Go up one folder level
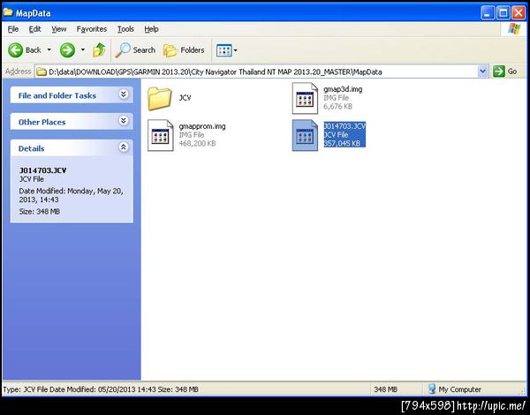The height and width of the screenshot is (415, 530). (99, 50)
